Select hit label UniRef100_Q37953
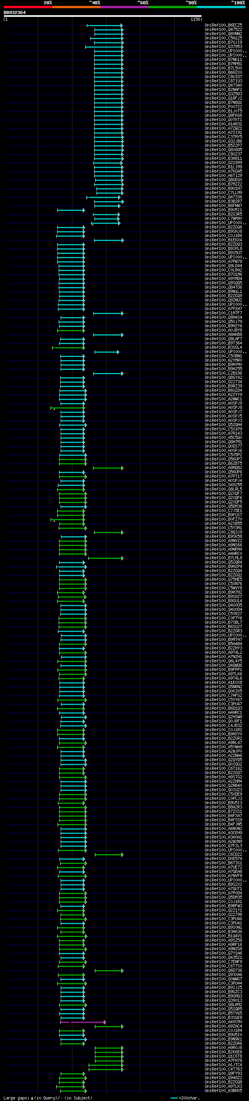 (223, 46)
